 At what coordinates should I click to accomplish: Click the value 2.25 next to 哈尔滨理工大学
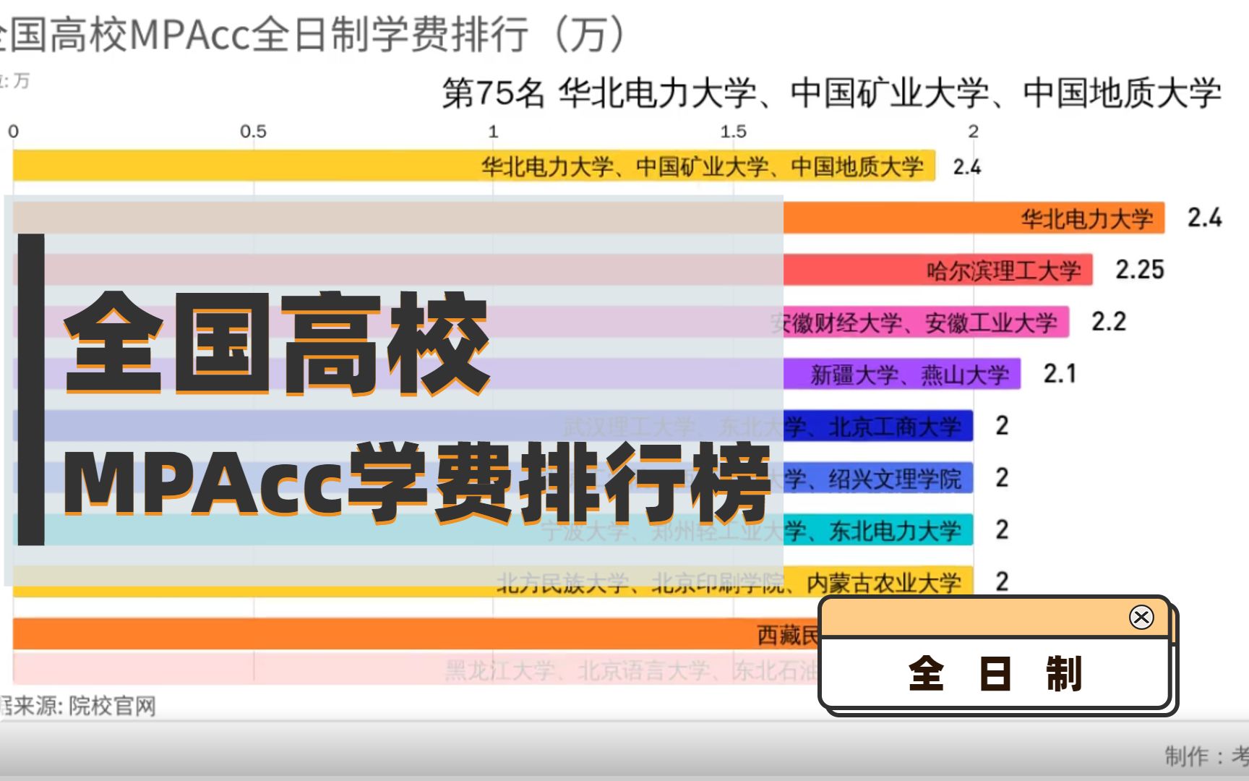(1140, 270)
